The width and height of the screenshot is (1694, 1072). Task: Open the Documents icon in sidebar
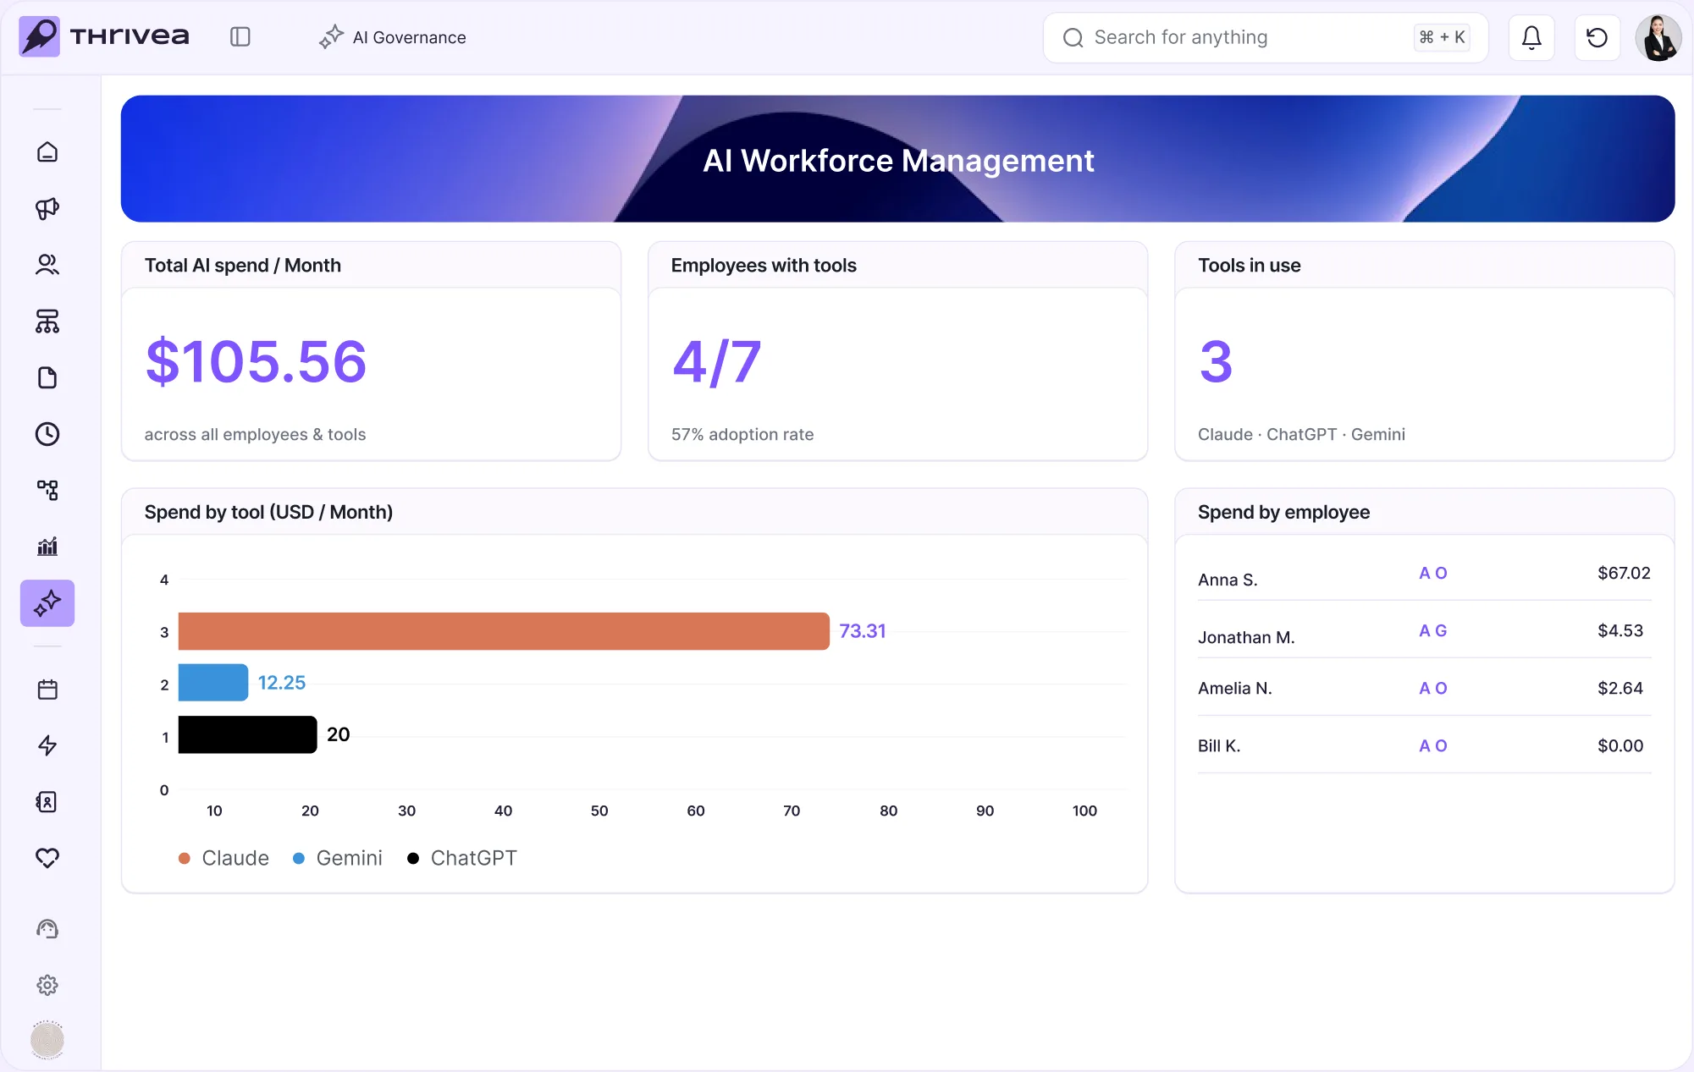[47, 377]
